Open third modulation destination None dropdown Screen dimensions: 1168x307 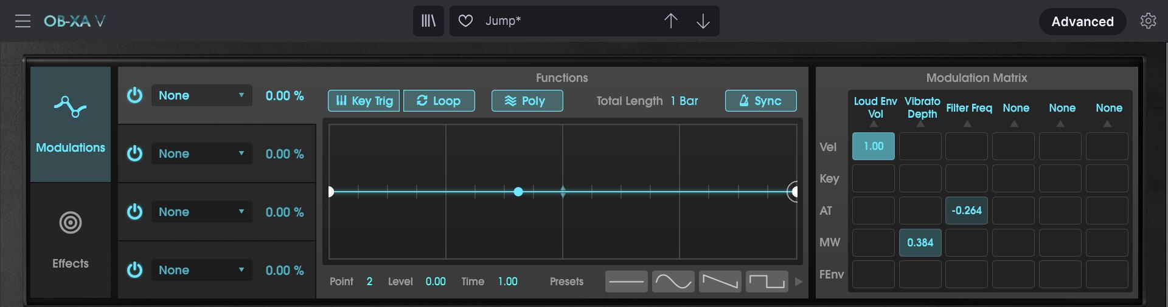201,212
